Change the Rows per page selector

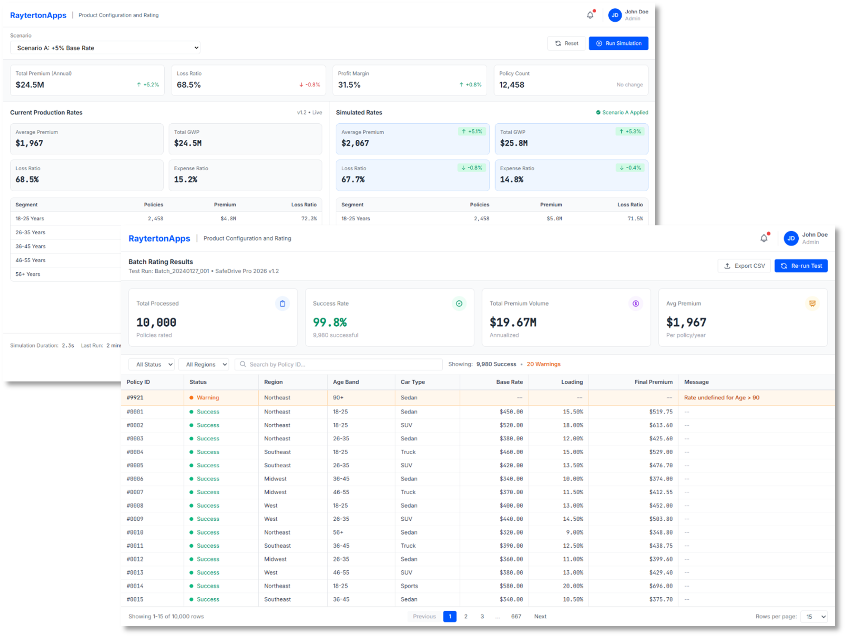tap(814, 617)
